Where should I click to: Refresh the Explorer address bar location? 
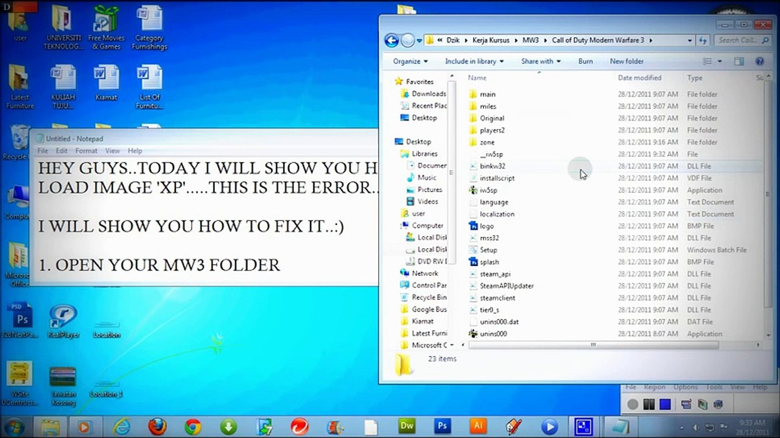(x=702, y=40)
